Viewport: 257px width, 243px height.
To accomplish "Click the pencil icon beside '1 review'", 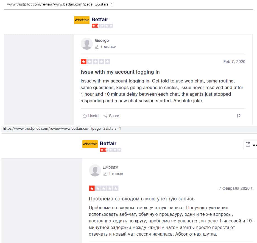I will click(97, 47).
